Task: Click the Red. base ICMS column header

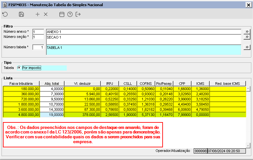Action: pos(228,84)
